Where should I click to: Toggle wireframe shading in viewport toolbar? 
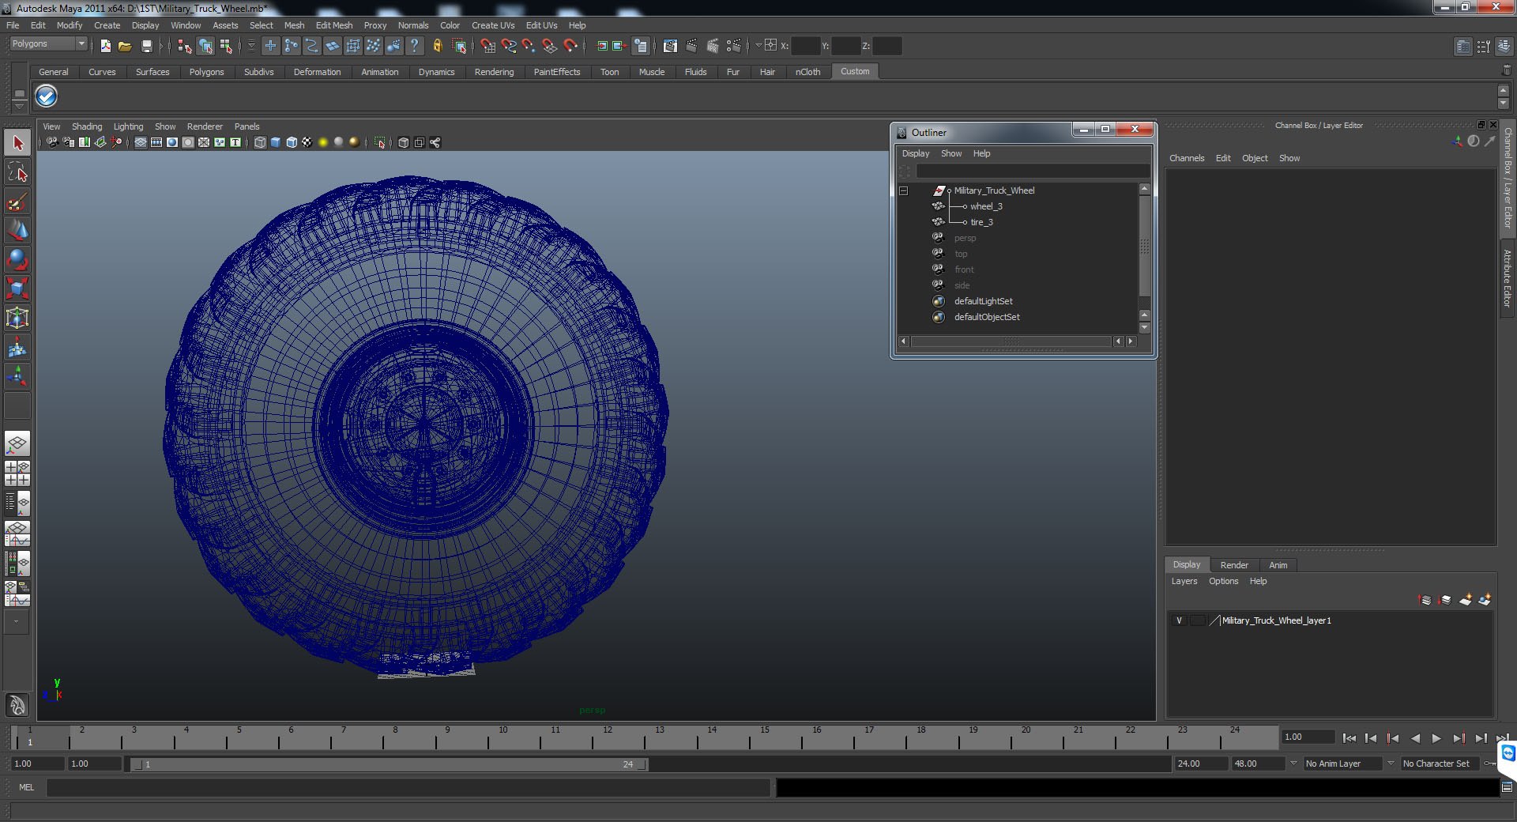click(260, 142)
